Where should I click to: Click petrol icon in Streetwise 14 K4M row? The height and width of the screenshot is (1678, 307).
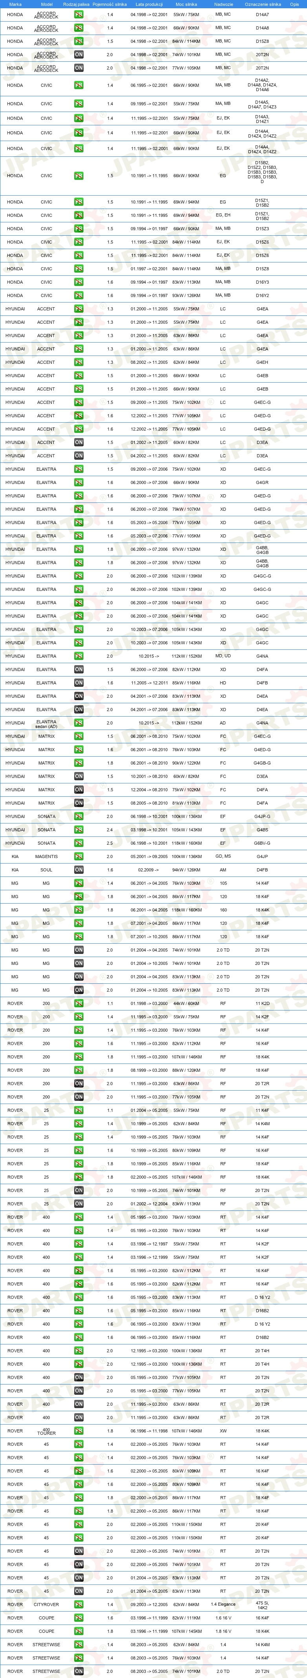[79, 1645]
